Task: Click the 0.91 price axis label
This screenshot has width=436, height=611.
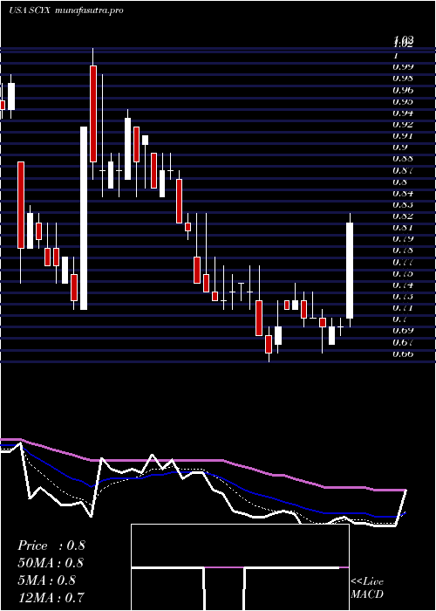Action: 403,135
